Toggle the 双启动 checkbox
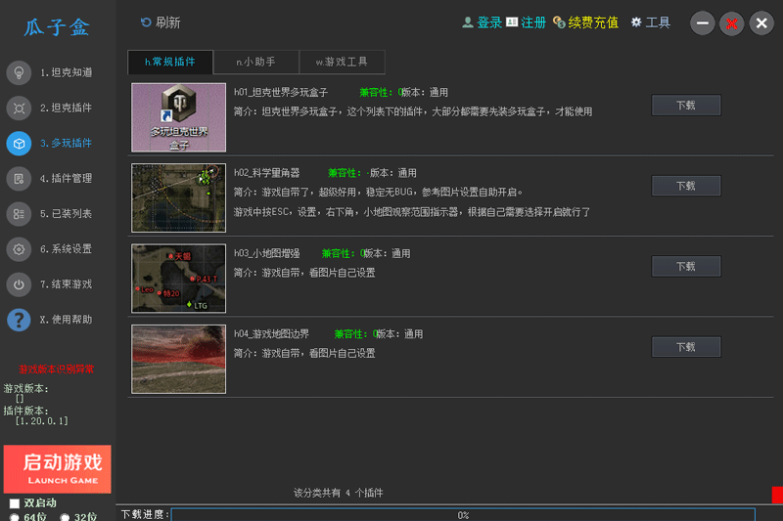The height and width of the screenshot is (521, 783). pyautogui.click(x=15, y=503)
